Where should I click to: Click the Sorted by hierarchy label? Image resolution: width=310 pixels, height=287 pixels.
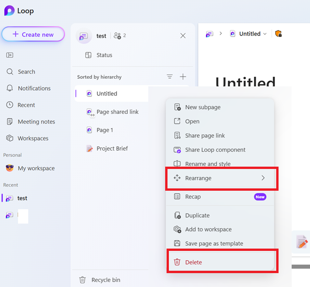(x=99, y=77)
